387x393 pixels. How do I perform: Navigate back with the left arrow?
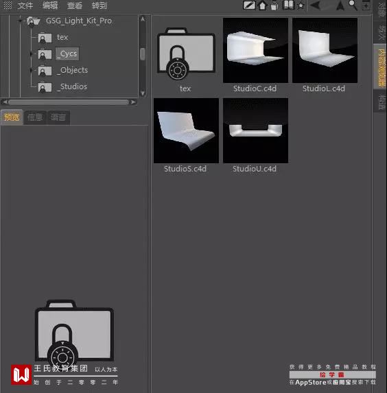pyautogui.click(x=315, y=5)
